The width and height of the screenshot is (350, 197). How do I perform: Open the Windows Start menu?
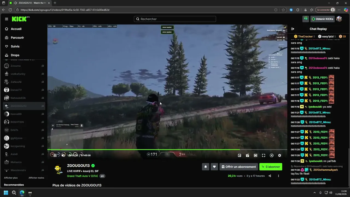(x=6, y=193)
